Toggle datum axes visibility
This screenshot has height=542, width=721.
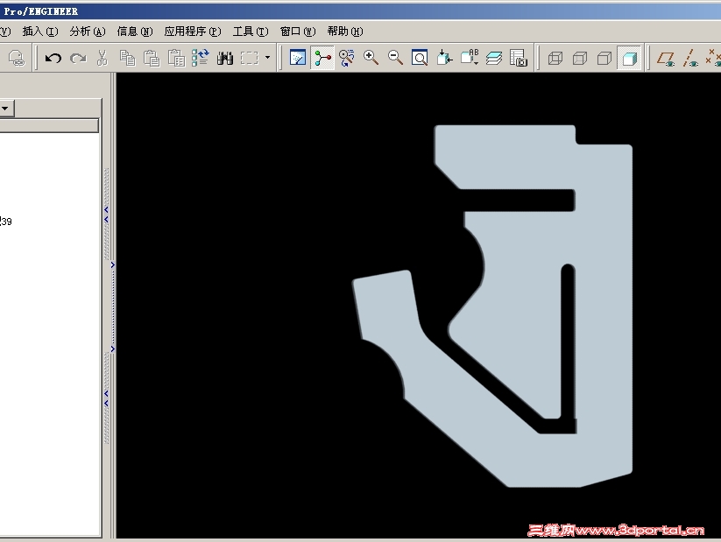[690, 59]
